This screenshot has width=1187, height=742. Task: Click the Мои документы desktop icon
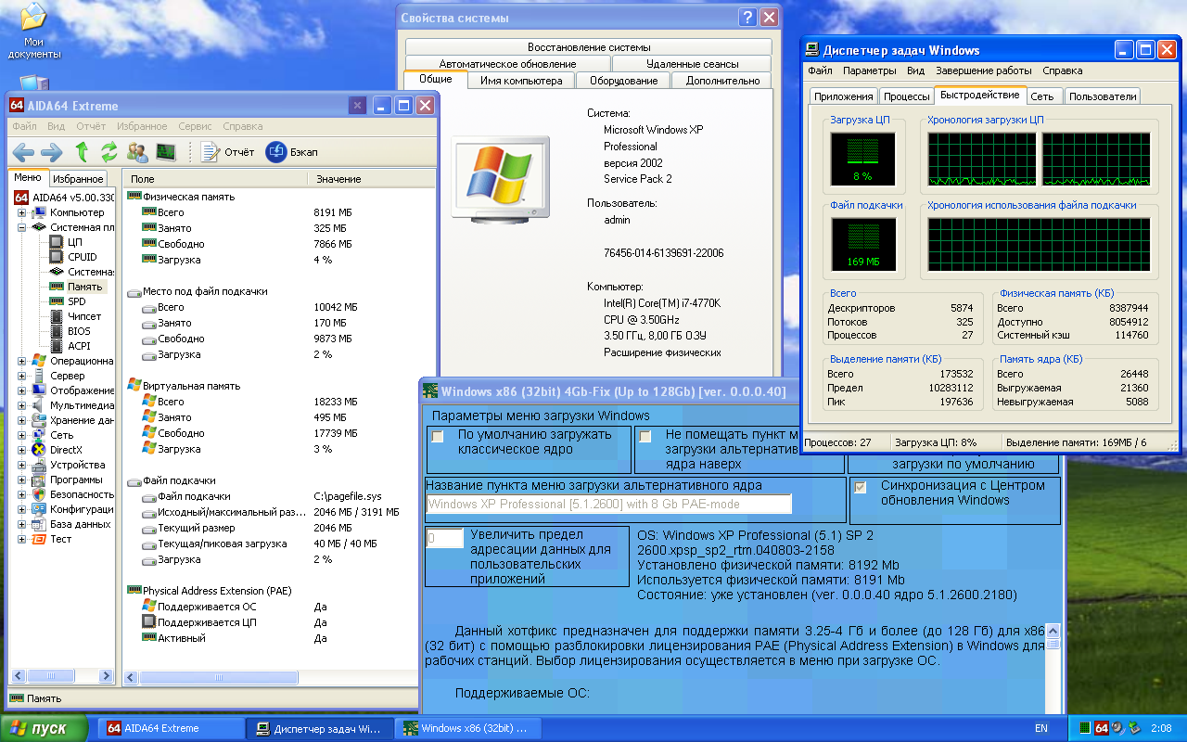33,32
